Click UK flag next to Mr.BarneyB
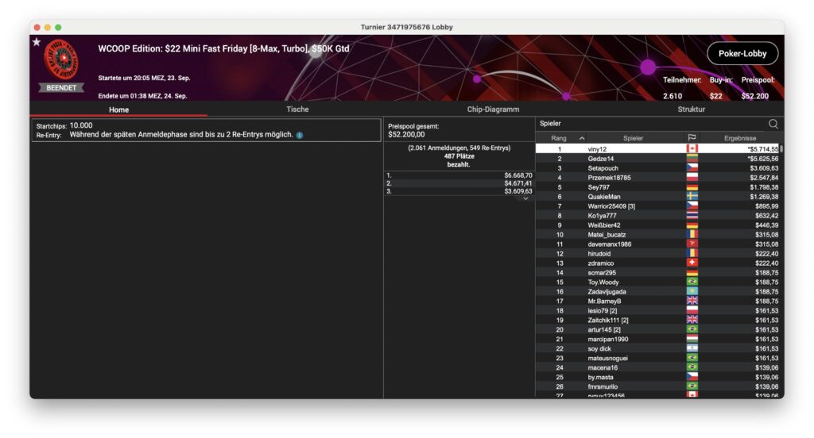814x438 pixels. coord(692,302)
